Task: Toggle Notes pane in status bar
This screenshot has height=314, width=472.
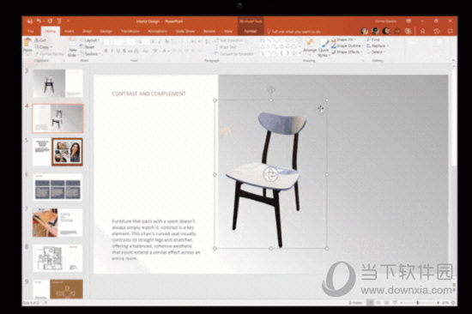Action: (x=355, y=302)
